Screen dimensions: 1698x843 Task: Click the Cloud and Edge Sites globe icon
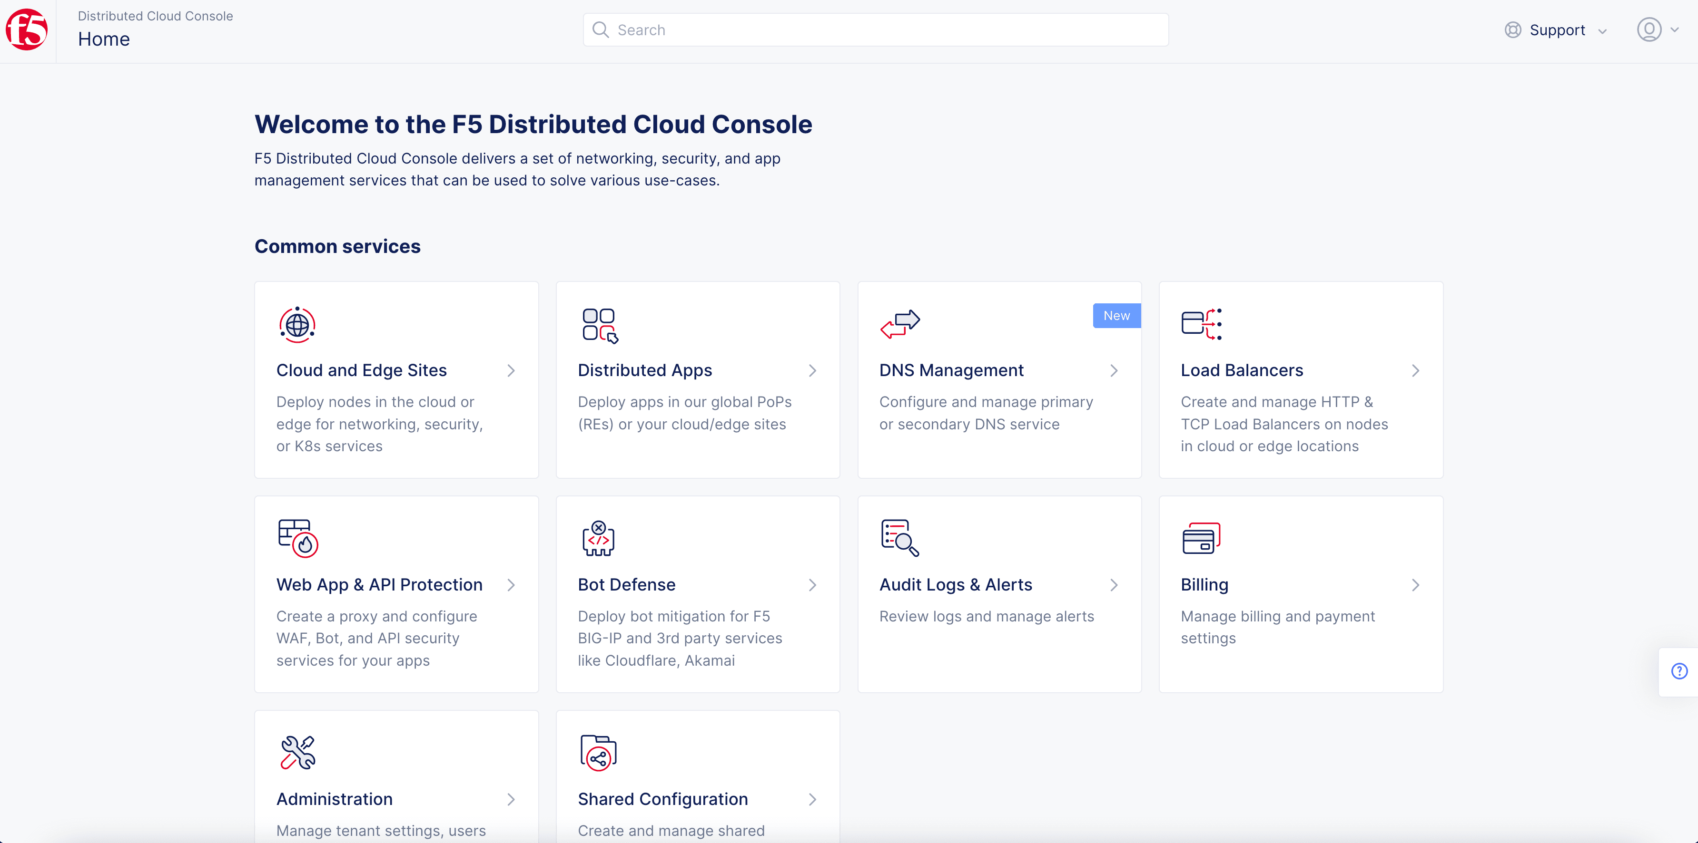click(x=297, y=325)
